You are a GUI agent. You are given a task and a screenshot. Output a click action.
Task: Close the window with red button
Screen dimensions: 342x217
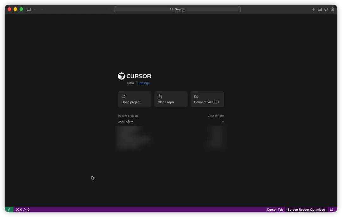point(9,9)
